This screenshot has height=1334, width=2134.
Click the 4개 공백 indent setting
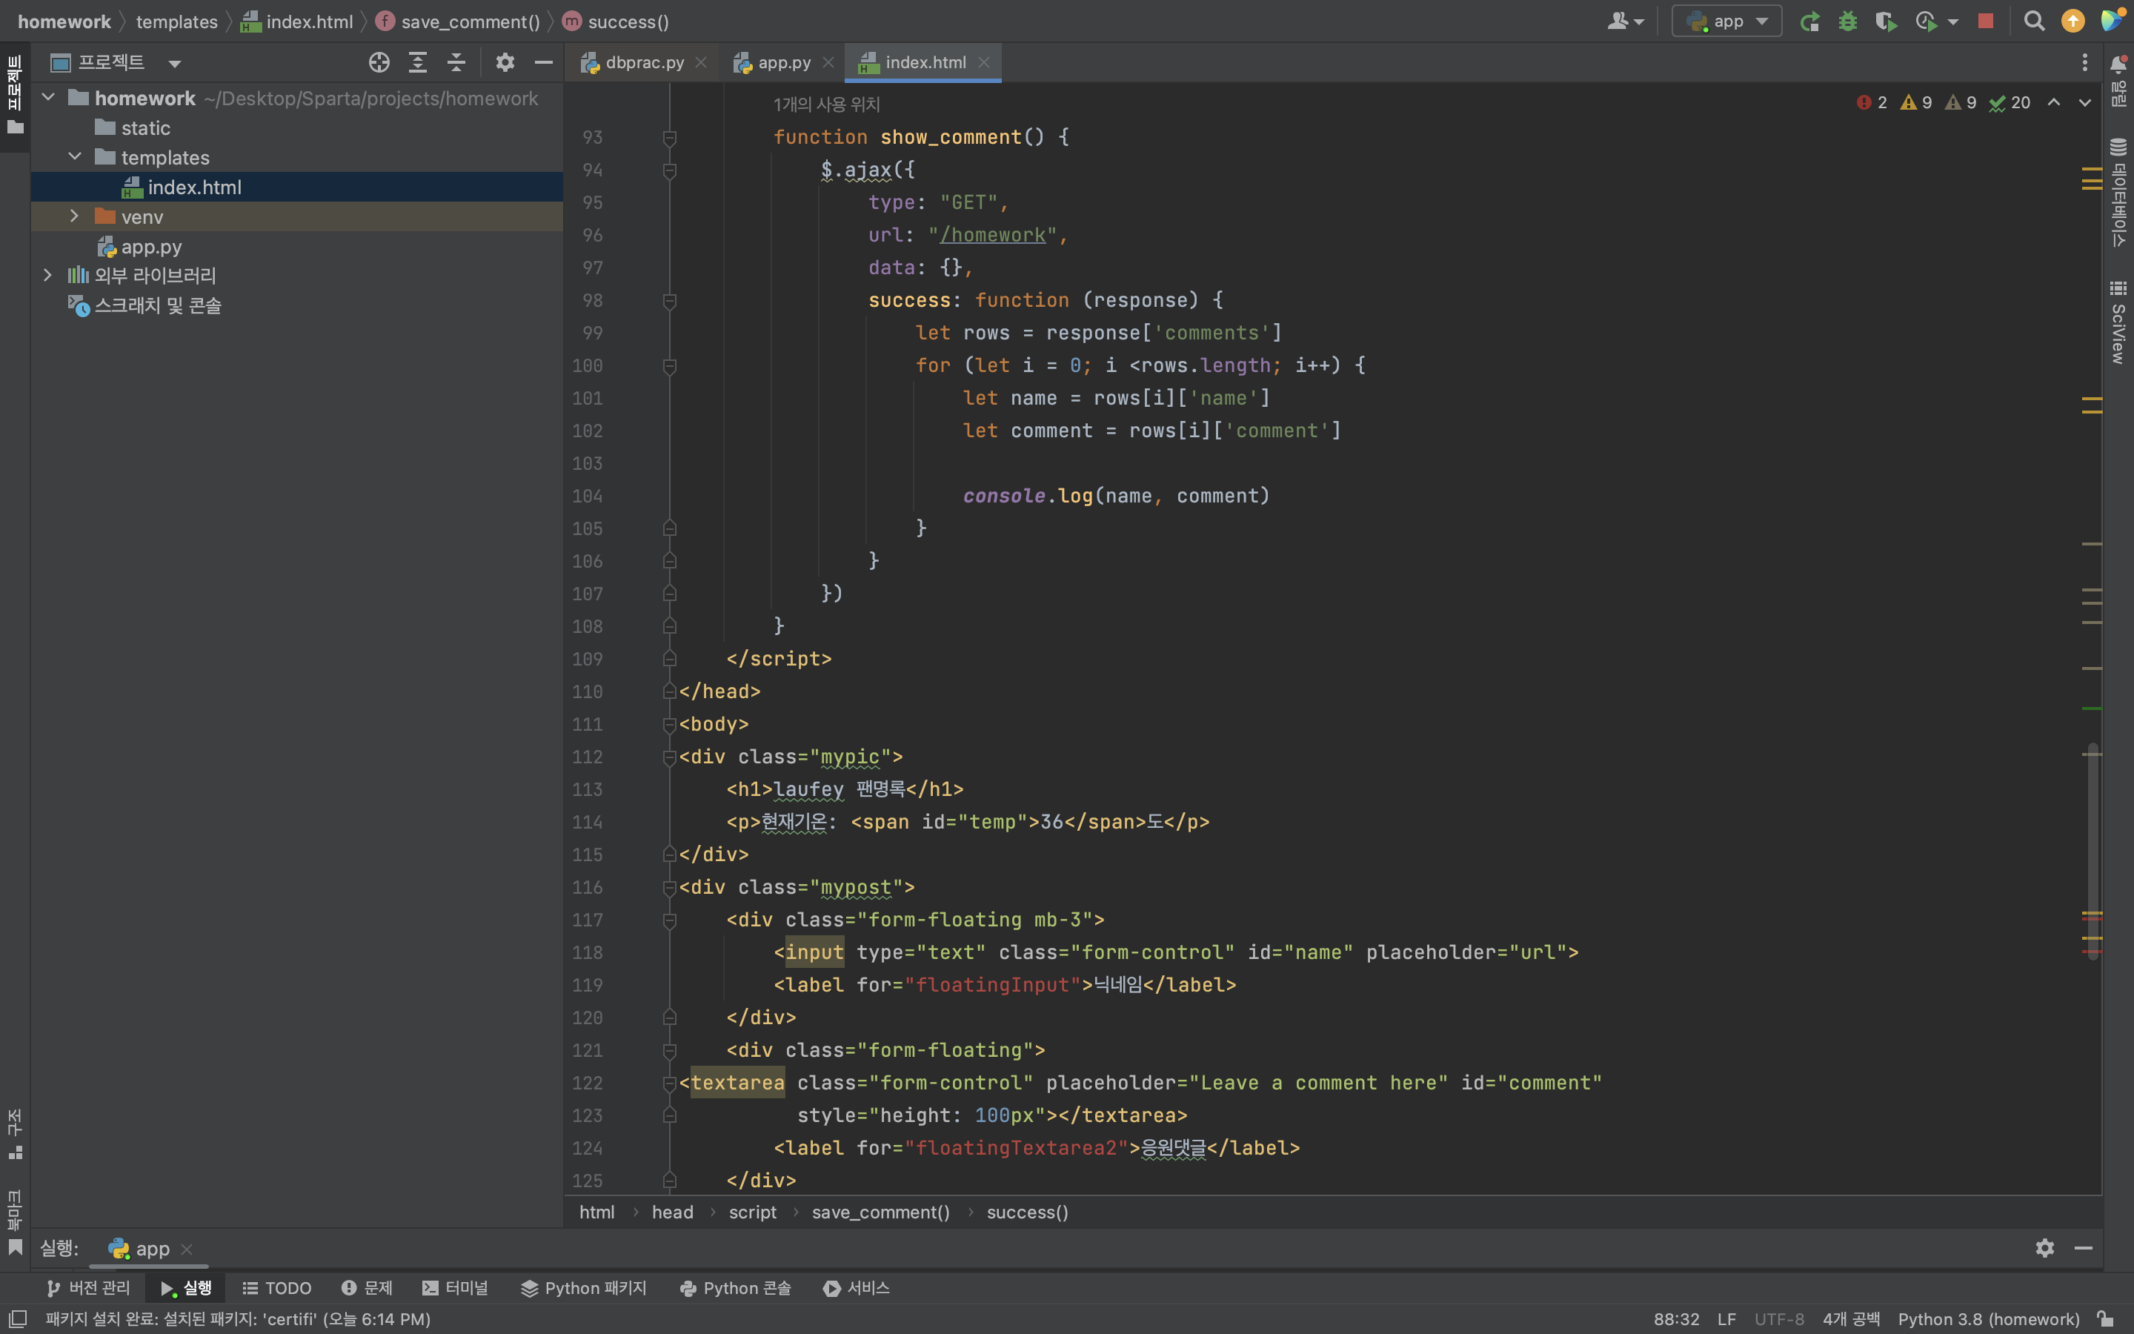tap(1851, 1318)
